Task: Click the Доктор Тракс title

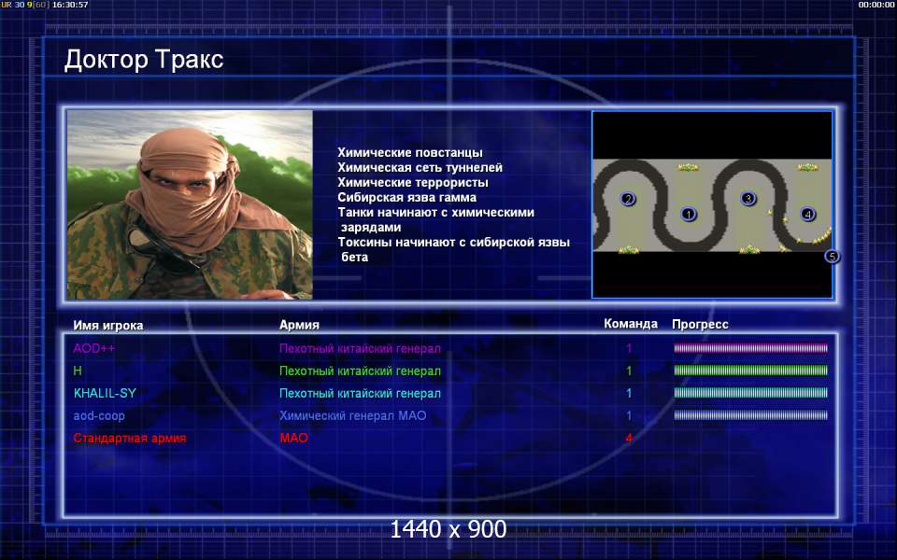Action: (144, 60)
